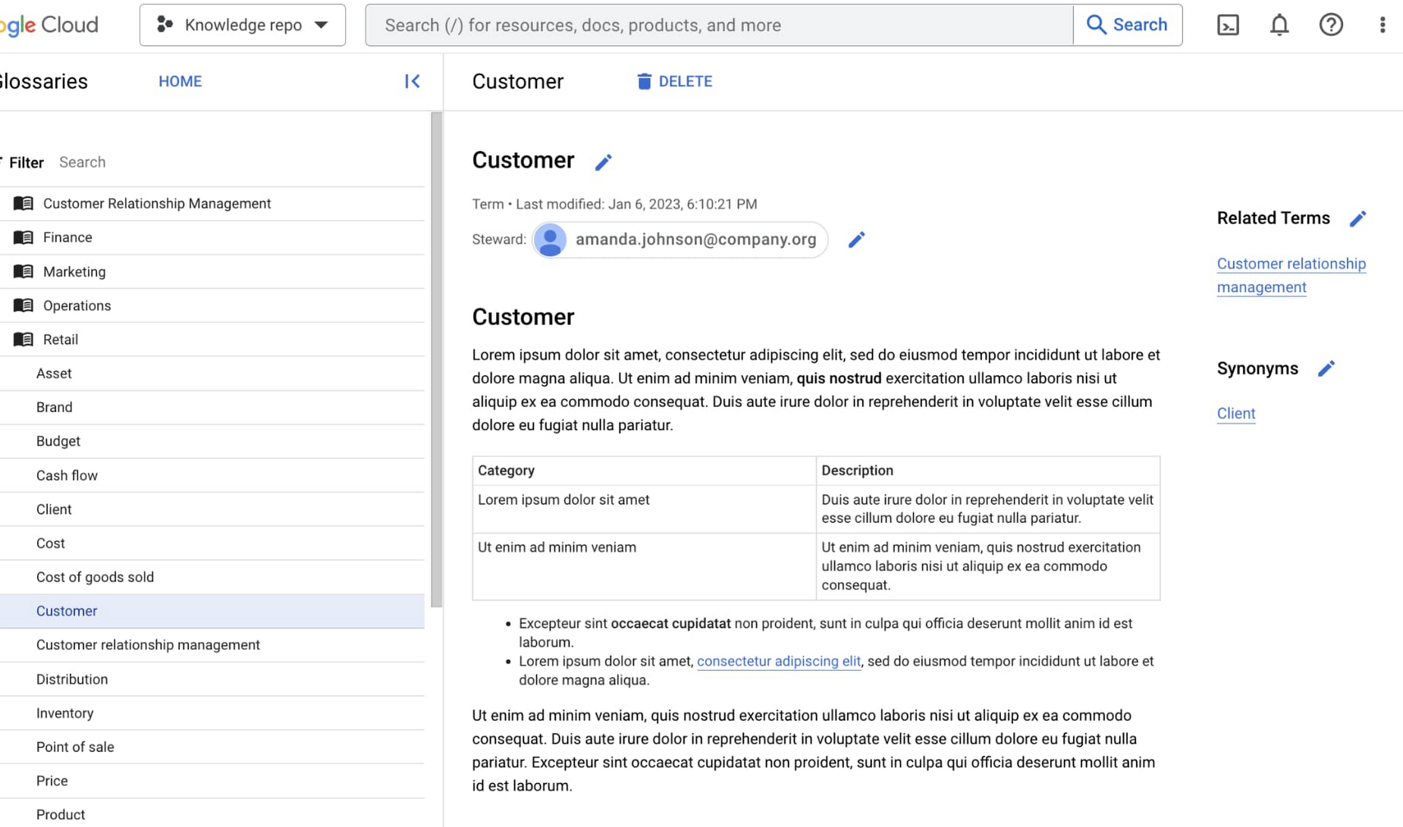Edit Related Terms with pencil icon
Image resolution: width=1403 pixels, height=827 pixels.
pos(1357,219)
